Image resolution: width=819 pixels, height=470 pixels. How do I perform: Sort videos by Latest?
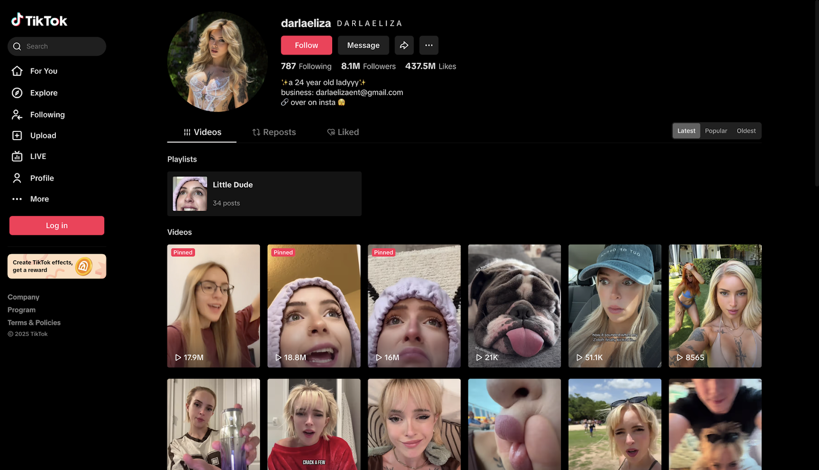click(x=686, y=131)
